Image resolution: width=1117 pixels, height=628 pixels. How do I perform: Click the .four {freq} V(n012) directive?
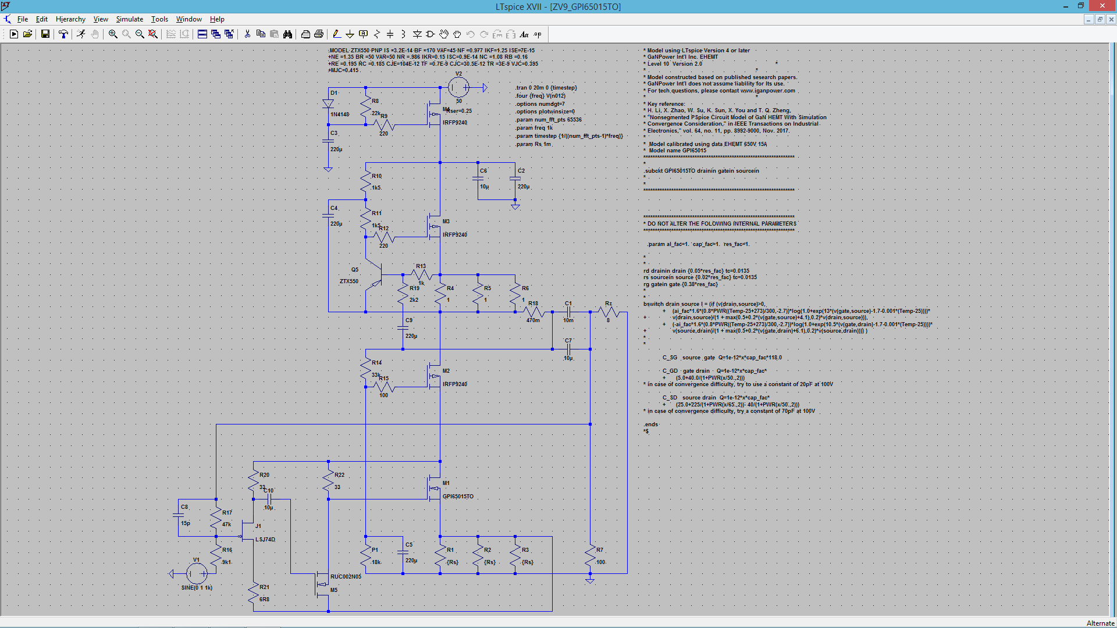pos(540,96)
